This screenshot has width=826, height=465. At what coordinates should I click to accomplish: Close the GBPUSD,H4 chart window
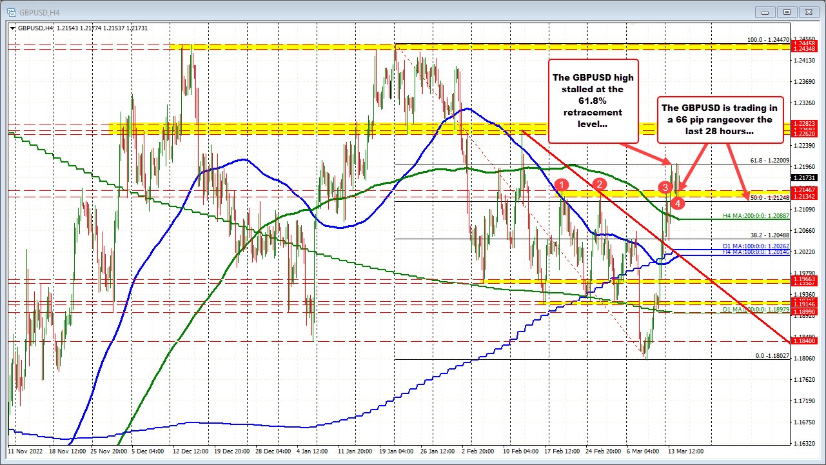tap(809, 12)
